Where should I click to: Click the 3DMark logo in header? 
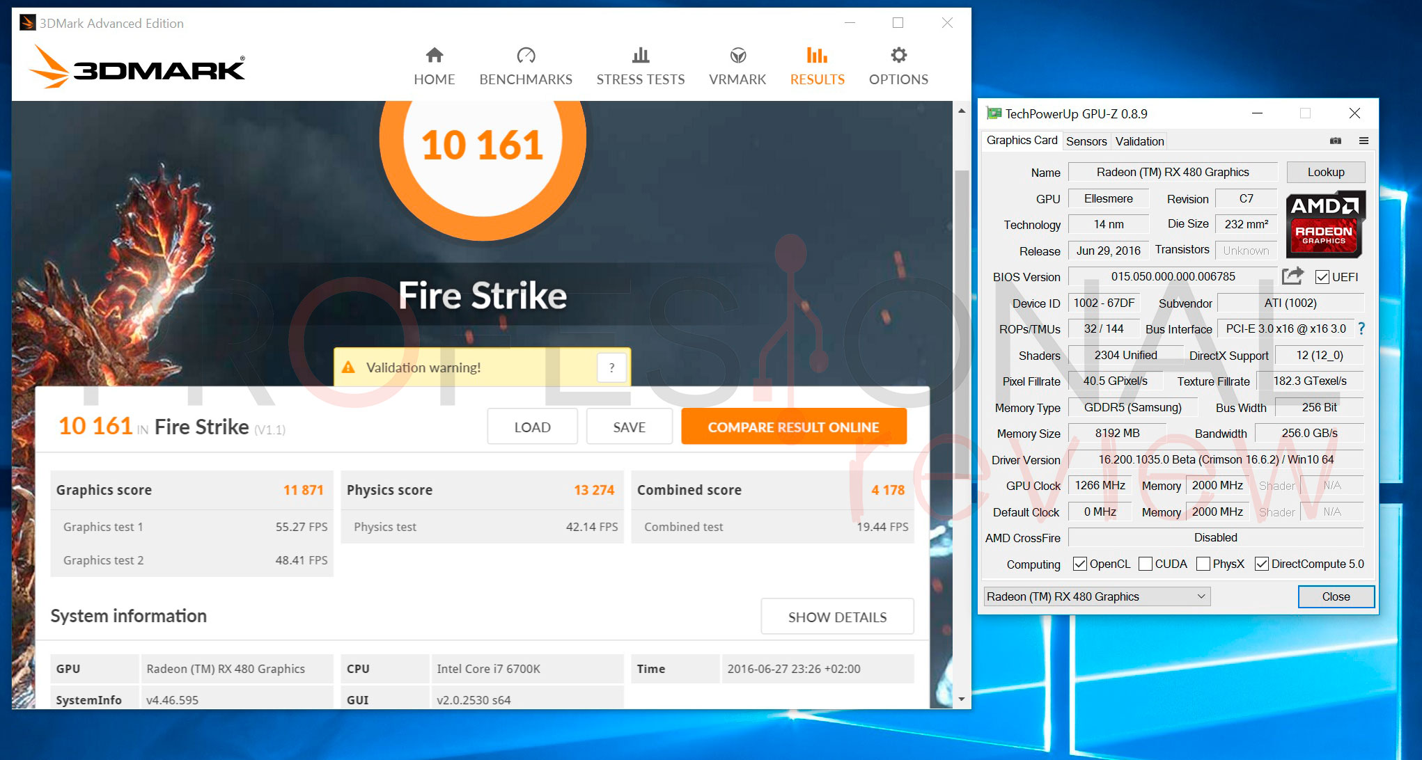pyautogui.click(x=137, y=67)
